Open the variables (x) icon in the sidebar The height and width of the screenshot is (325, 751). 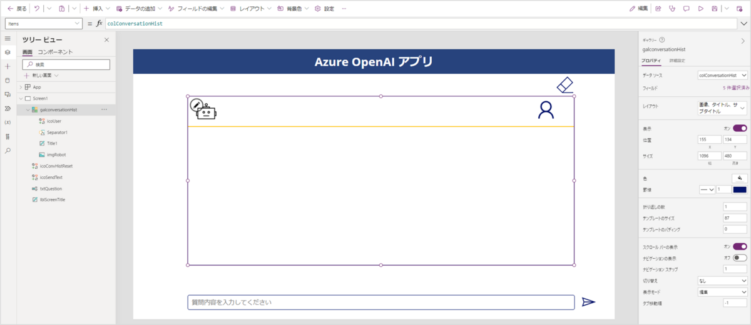click(x=8, y=122)
